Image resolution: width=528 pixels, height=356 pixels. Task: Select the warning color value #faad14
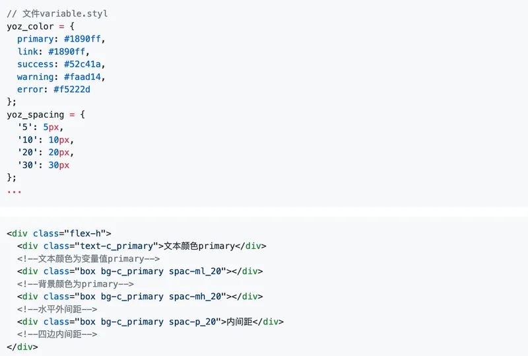[82, 77]
